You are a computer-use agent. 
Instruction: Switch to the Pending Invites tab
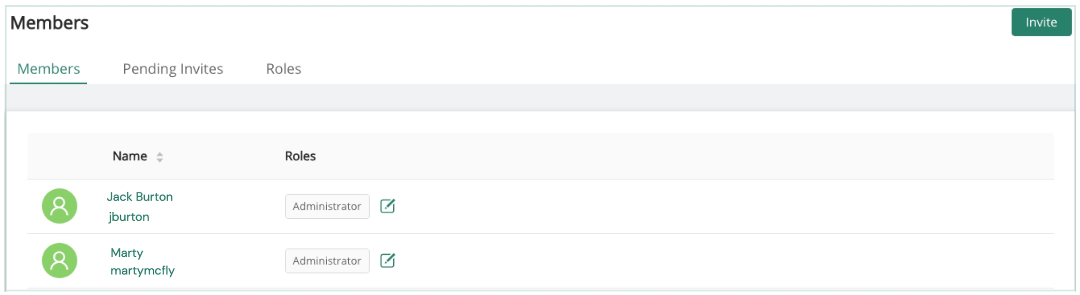[x=172, y=69]
